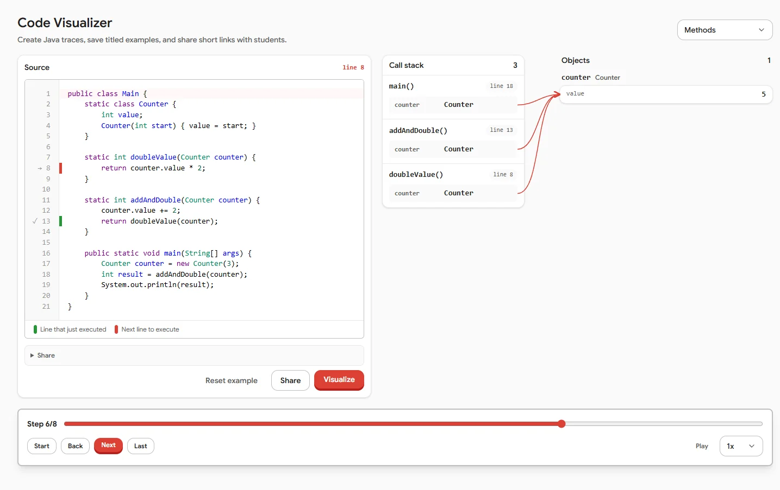Viewport: 780px width, 490px height.
Task: Open the Methods example dropdown
Action: point(725,30)
